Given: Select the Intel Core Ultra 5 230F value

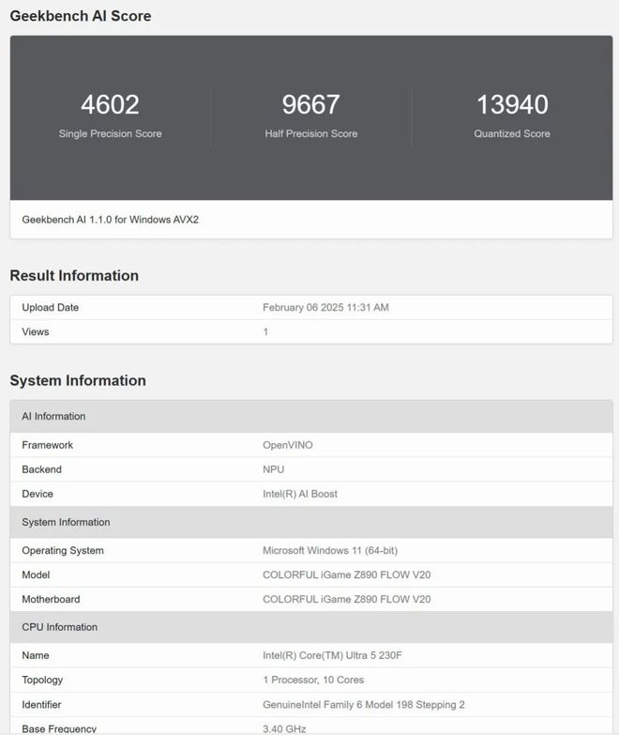Looking at the screenshot, I should click(332, 655).
